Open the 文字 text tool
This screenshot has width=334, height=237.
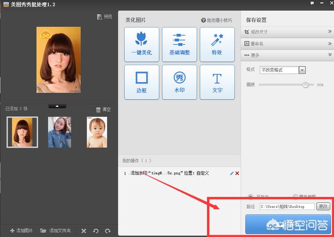click(x=217, y=82)
